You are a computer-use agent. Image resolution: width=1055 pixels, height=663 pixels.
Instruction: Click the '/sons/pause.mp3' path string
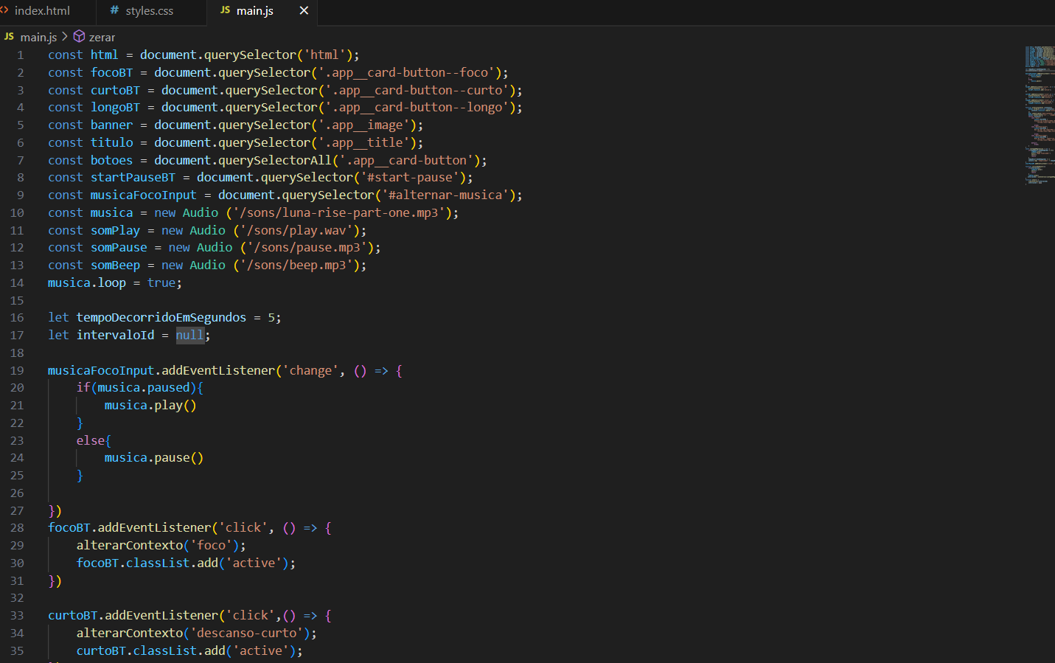(307, 247)
